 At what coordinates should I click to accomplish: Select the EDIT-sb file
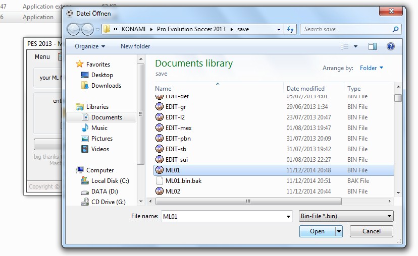point(274,149)
